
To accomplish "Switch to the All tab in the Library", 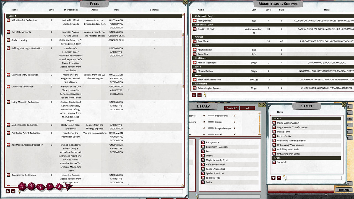I will pyautogui.click(x=247, y=108).
